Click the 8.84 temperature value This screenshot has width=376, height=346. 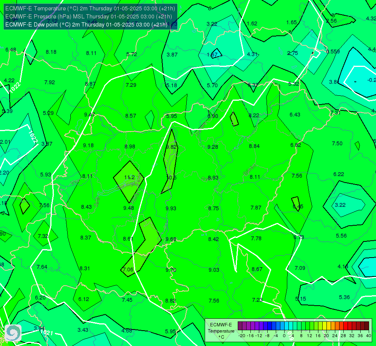[x=254, y=146]
